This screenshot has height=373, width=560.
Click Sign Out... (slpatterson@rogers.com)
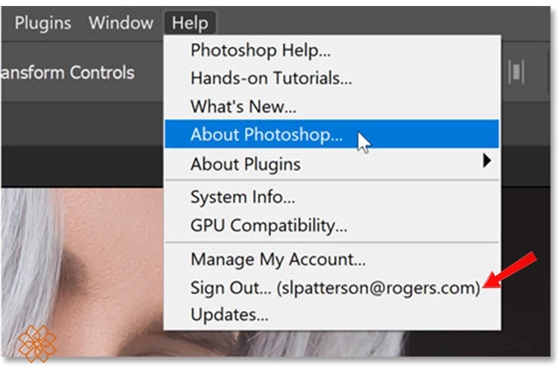pos(331,287)
